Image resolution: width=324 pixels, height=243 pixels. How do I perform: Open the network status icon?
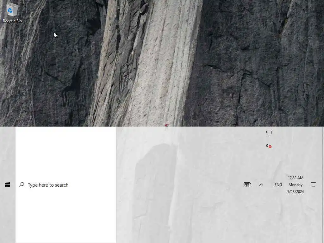point(269,133)
